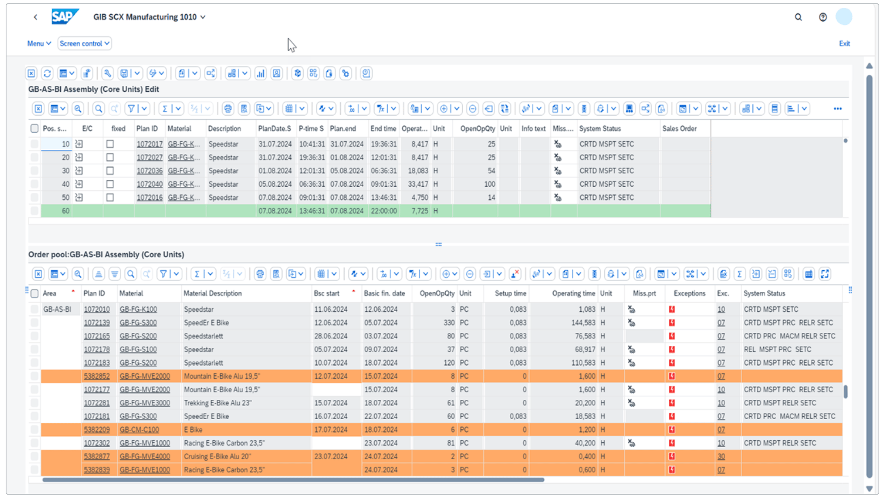Check the fixed checkbox for plan 1072017
This screenshot has width=885, height=498.
click(110, 143)
